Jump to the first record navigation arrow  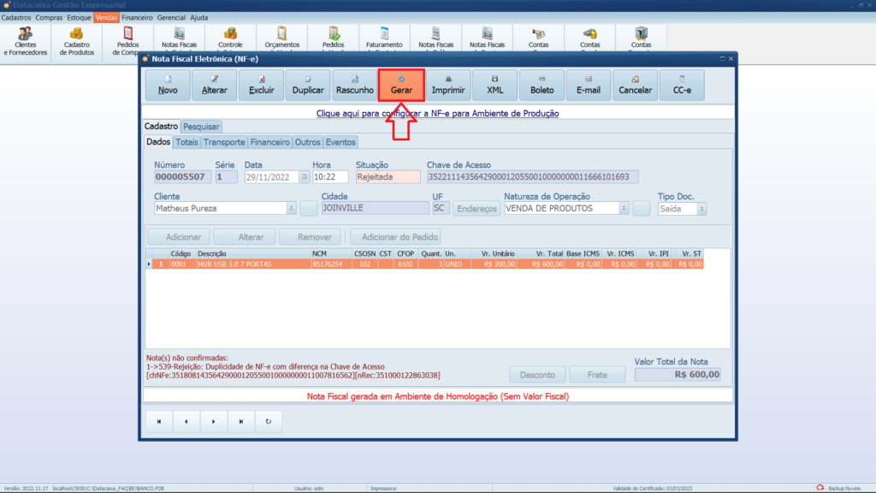coord(158,421)
